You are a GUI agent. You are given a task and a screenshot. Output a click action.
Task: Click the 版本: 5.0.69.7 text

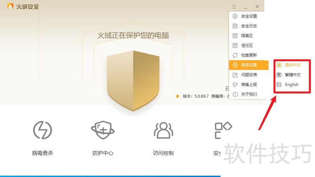tap(195, 96)
